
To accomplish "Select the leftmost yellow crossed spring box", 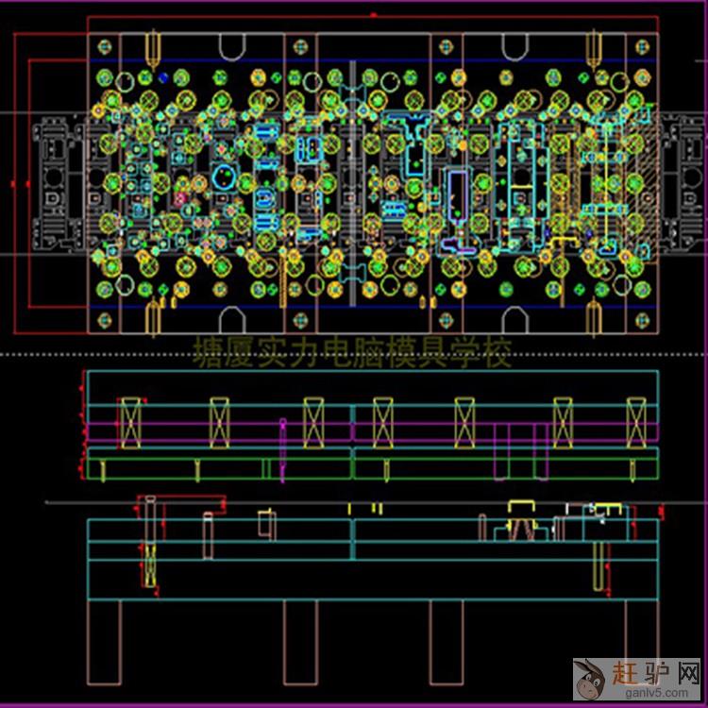I will (130, 422).
